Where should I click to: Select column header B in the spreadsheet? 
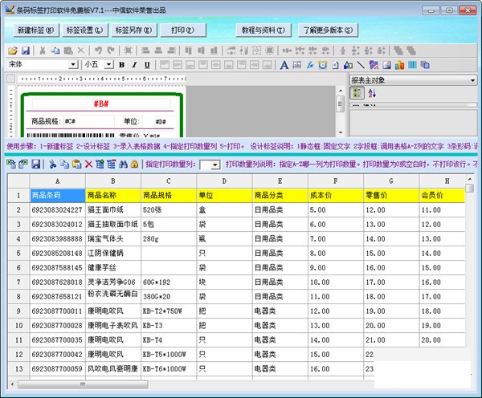click(x=112, y=181)
